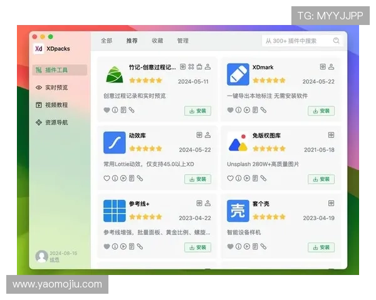This screenshot has width=376, height=300.
Task: Switch to the 全部 tab
Action: click(x=107, y=41)
